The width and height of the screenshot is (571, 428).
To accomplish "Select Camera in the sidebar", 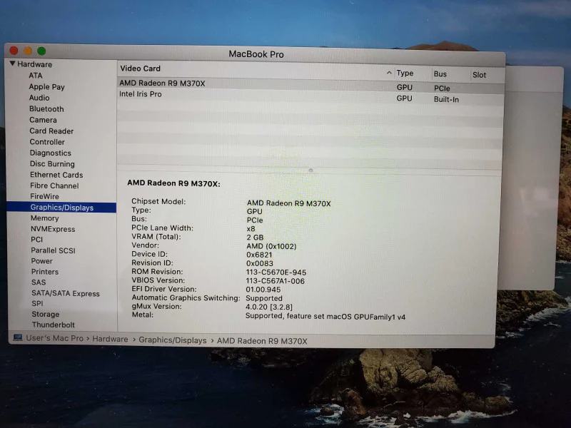I will coord(43,120).
